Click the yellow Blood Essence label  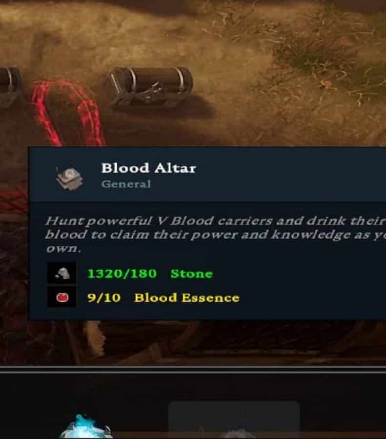pyautogui.click(x=187, y=298)
